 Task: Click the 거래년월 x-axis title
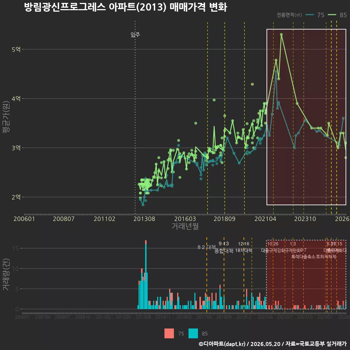click(185, 226)
